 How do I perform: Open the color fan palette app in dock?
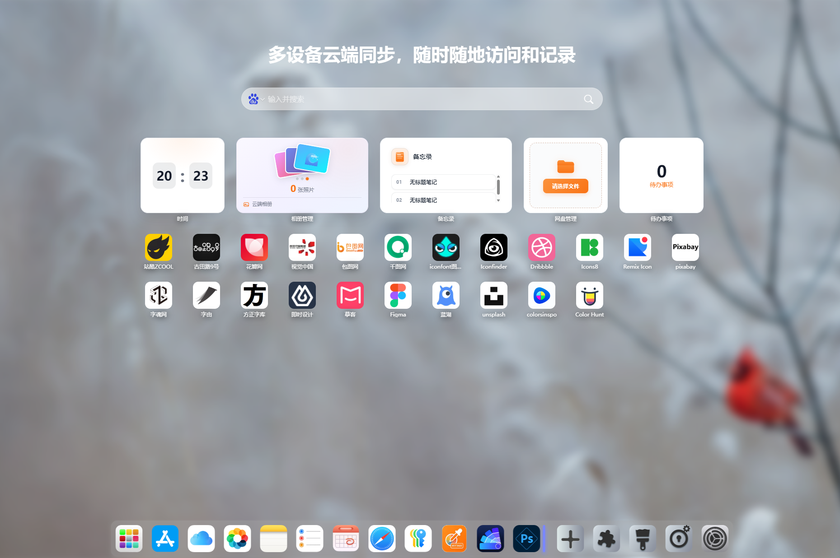point(490,539)
